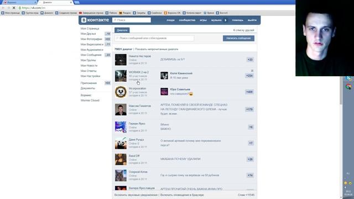This screenshot has width=354, height=199.
Task: Open музыка in top menu
Action: coord(216,20)
